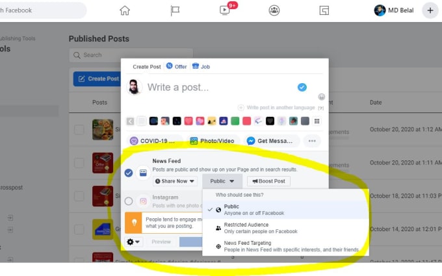Open the Share Now dropdown
Viewport: 442px width, 276px height.
(x=175, y=181)
